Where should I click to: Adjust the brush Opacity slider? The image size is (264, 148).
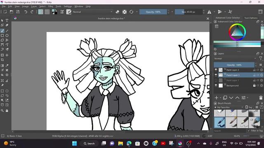pos(153,12)
